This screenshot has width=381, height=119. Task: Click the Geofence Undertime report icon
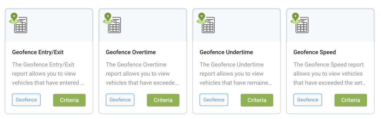pos(206,23)
